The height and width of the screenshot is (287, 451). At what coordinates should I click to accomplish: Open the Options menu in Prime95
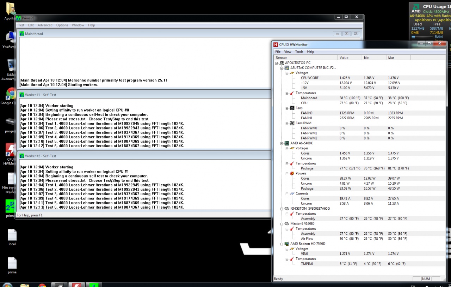tap(62, 25)
